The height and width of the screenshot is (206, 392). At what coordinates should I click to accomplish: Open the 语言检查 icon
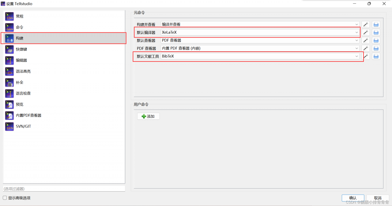[9, 93]
